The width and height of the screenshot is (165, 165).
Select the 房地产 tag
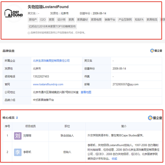tap(33, 20)
